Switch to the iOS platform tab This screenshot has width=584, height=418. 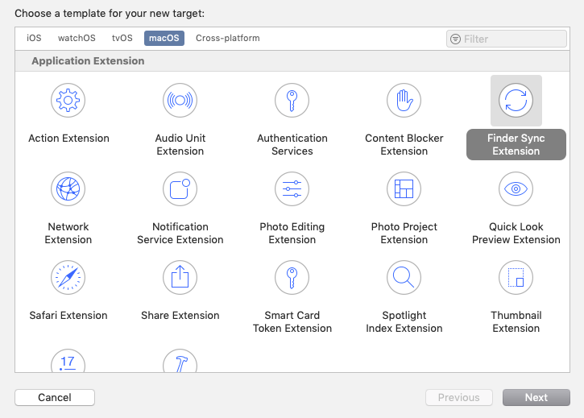(x=34, y=38)
